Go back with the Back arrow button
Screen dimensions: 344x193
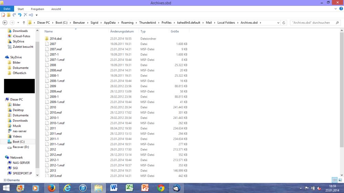pyautogui.click(x=5, y=23)
